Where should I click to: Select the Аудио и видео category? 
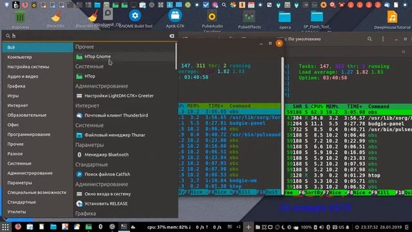pyautogui.click(x=38, y=77)
